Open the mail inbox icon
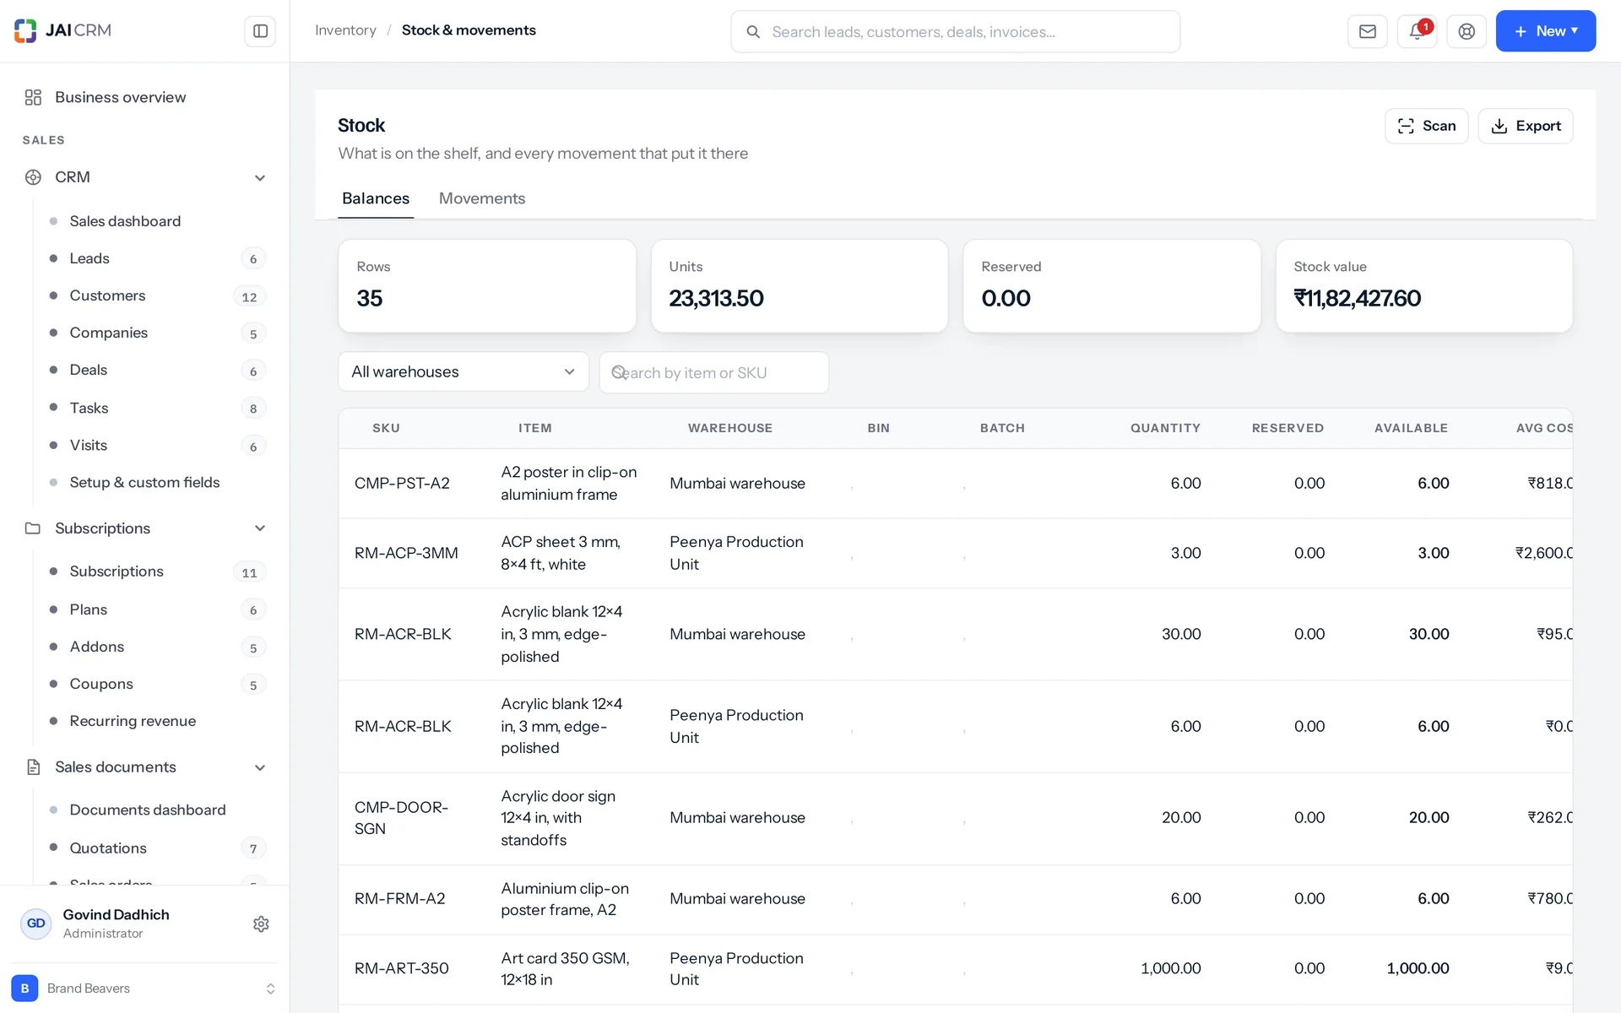 point(1368,31)
